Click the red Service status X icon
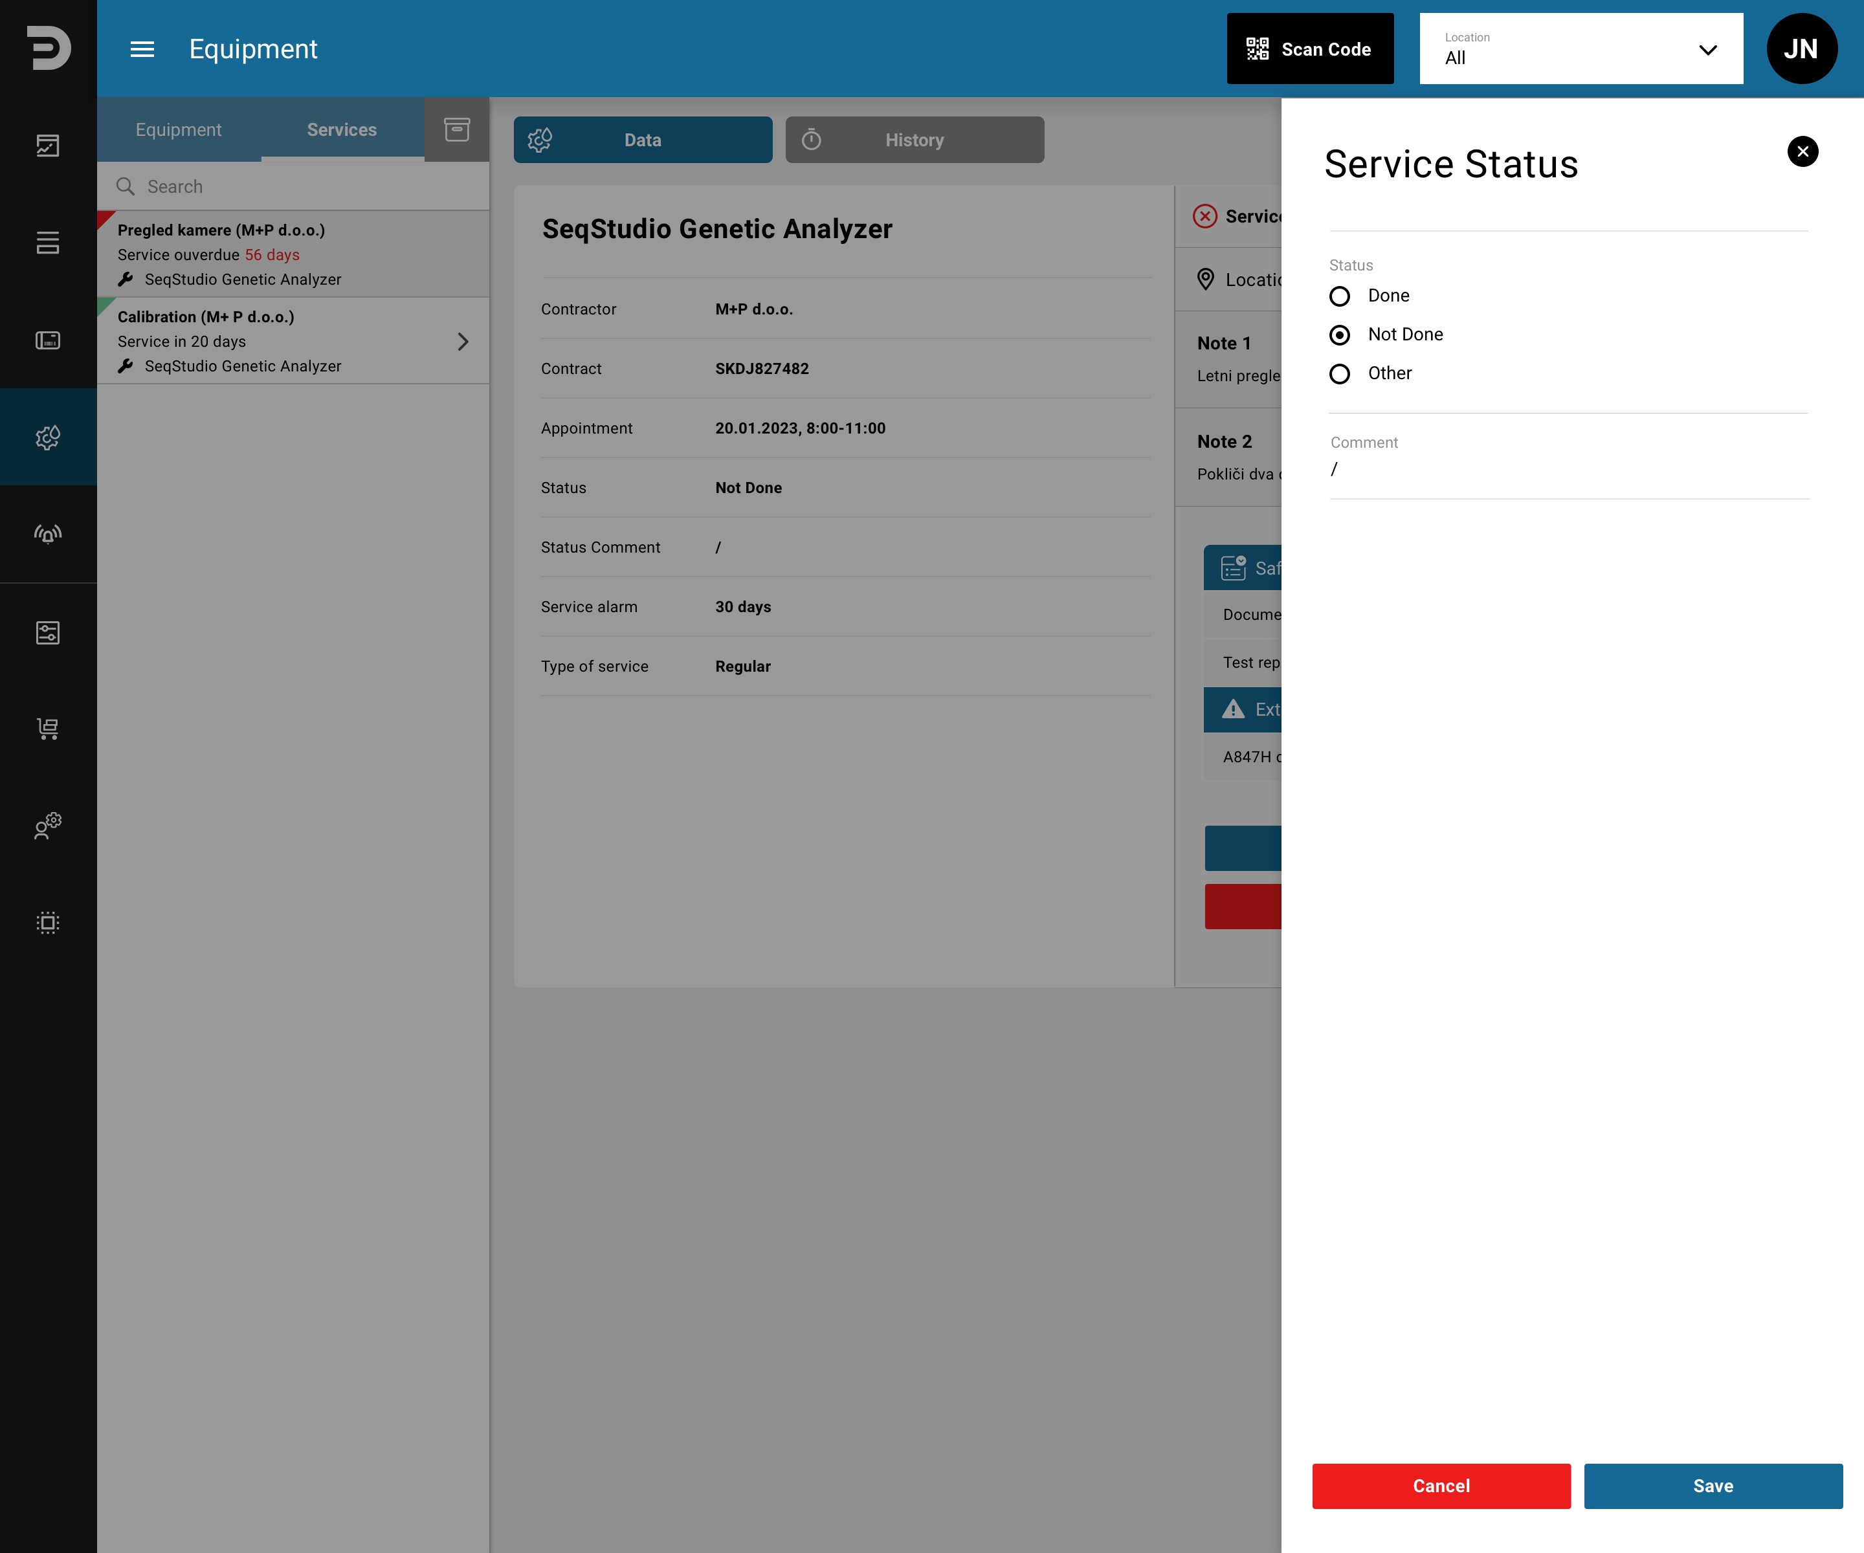Screen dimensions: 1864x1553 [1204, 217]
